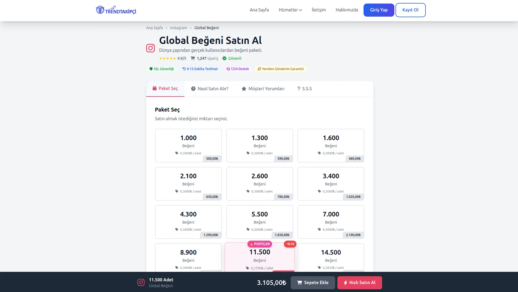
Task: Click the shopping cart orders icon
Action: (193, 58)
